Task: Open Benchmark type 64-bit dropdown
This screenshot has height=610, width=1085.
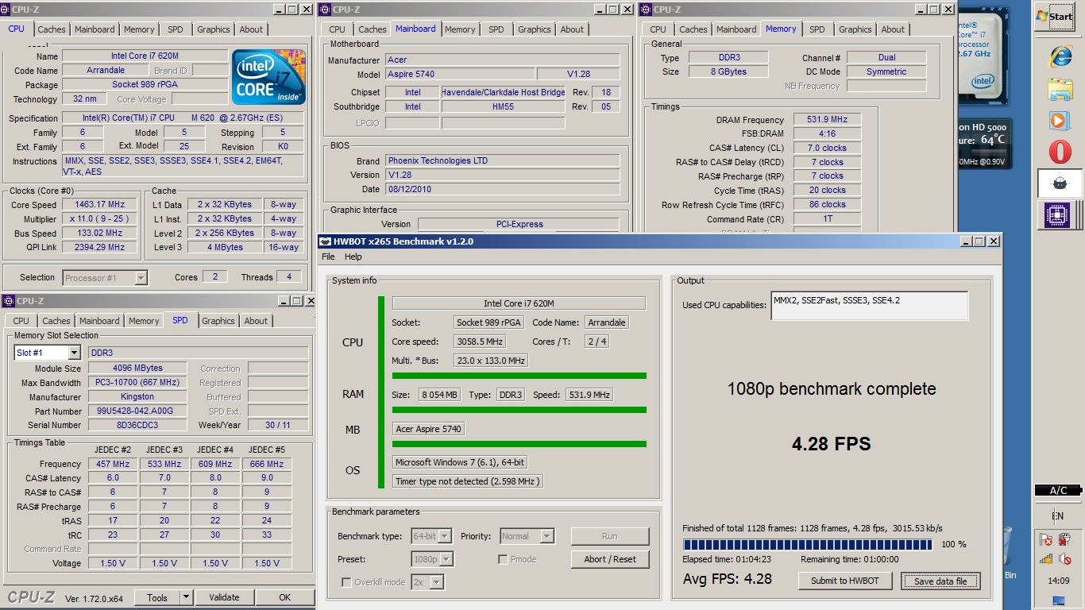Action: (x=432, y=536)
